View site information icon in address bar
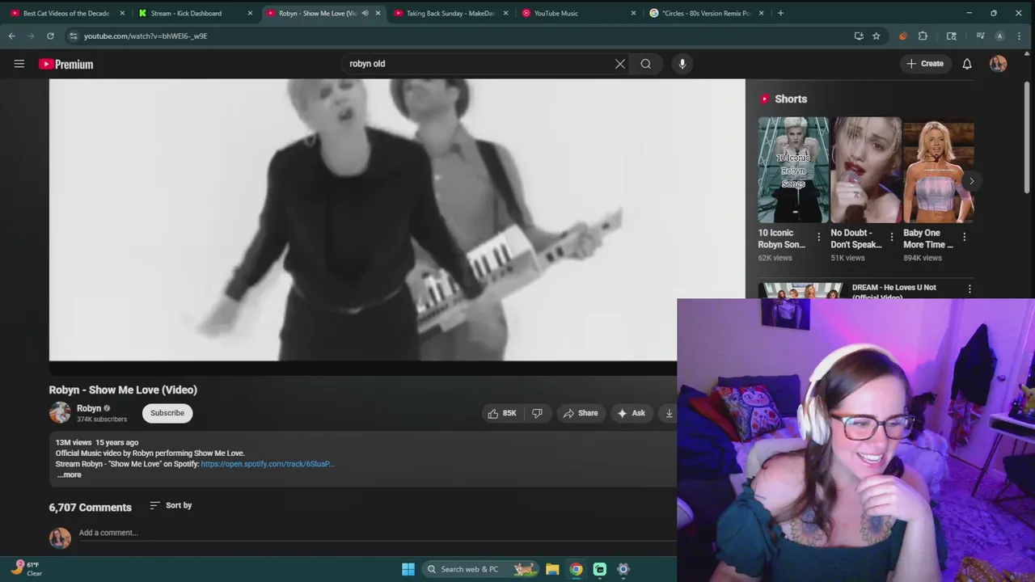Image resolution: width=1035 pixels, height=582 pixels. pyautogui.click(x=74, y=36)
